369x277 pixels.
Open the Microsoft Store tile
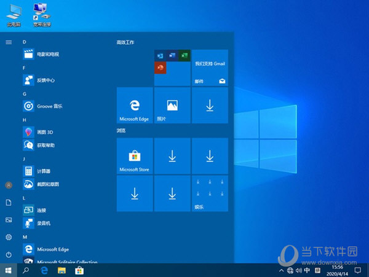click(x=135, y=156)
